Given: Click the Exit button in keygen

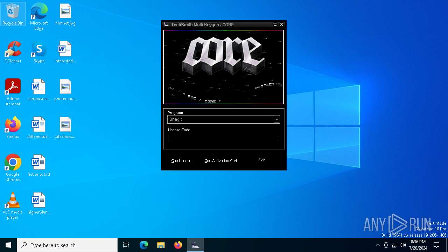Looking at the screenshot, I should tap(261, 160).
